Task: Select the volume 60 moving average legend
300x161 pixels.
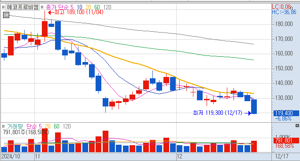Action: click(x=56, y=126)
